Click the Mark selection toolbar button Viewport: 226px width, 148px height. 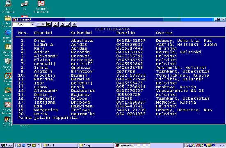(39, 24)
